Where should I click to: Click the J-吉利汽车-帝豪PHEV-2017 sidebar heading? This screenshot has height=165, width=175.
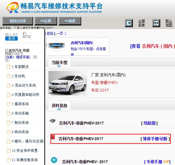point(17,52)
